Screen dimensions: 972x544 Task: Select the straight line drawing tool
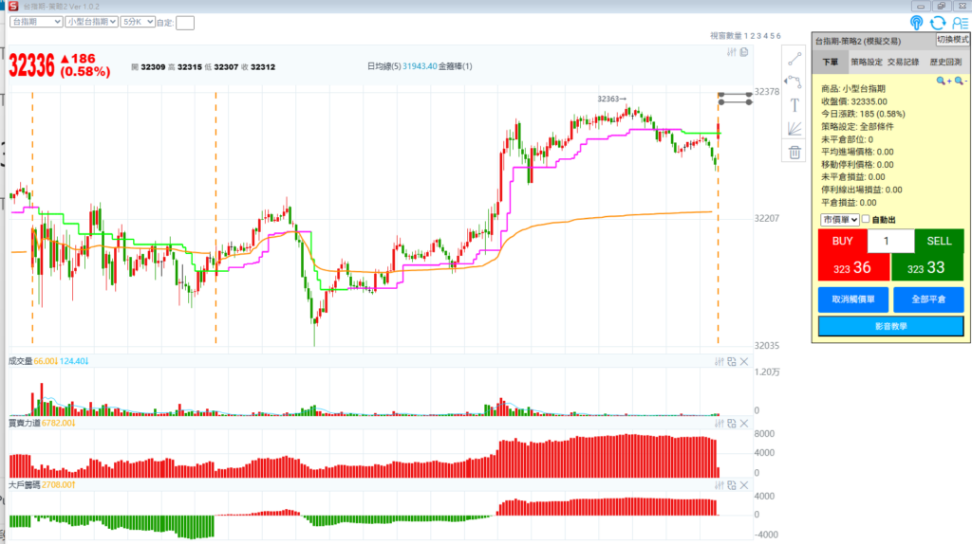[x=794, y=58]
